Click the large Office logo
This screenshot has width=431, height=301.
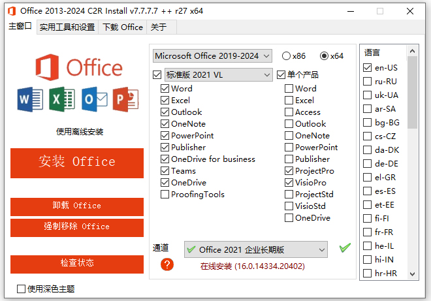(79, 67)
